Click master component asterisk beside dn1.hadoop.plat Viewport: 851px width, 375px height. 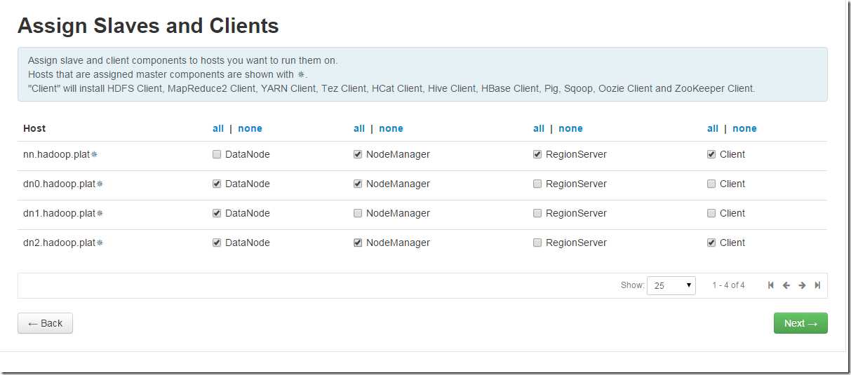100,213
